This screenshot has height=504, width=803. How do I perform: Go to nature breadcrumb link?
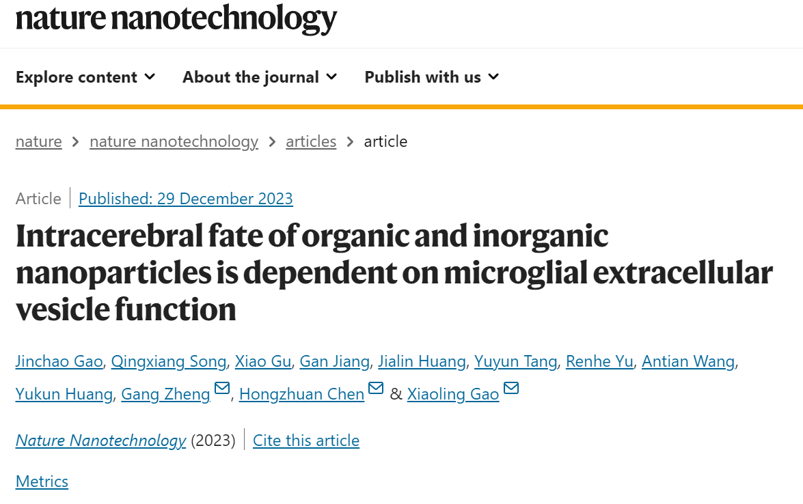(x=38, y=141)
